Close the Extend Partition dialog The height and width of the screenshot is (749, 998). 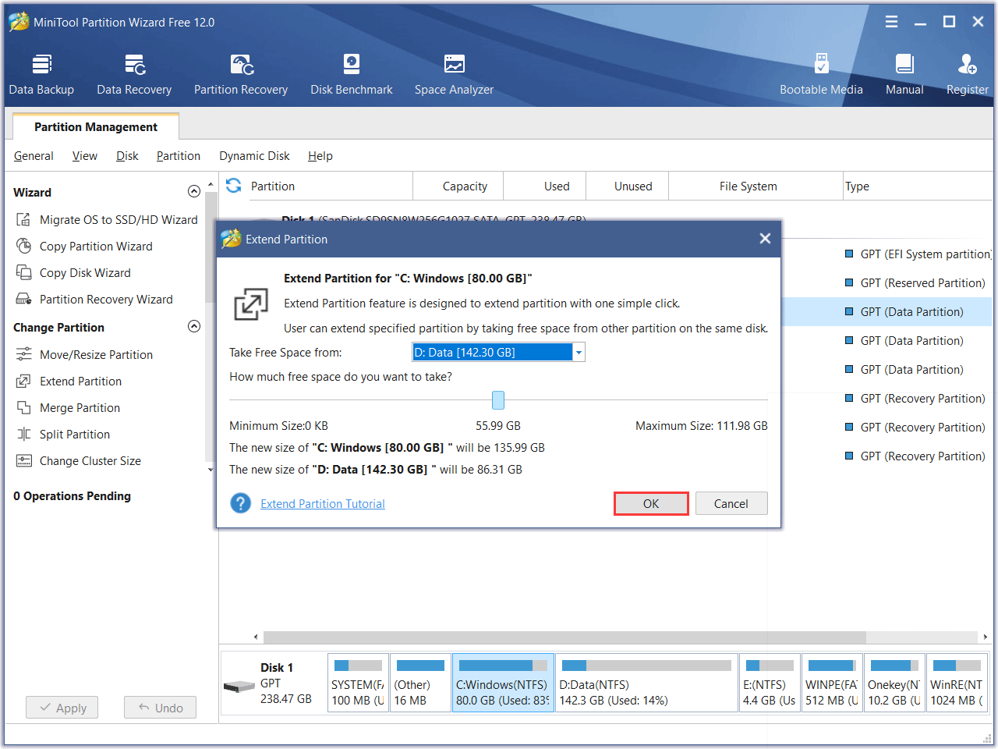click(765, 239)
